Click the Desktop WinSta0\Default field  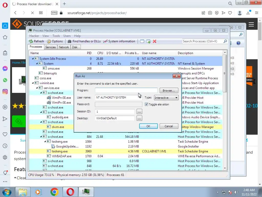115,118
